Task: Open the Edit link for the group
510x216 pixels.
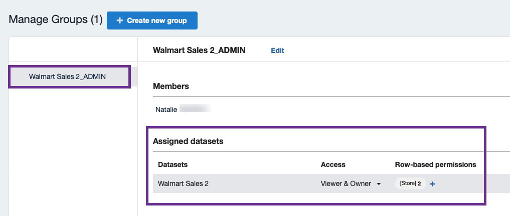Action: pyautogui.click(x=277, y=50)
